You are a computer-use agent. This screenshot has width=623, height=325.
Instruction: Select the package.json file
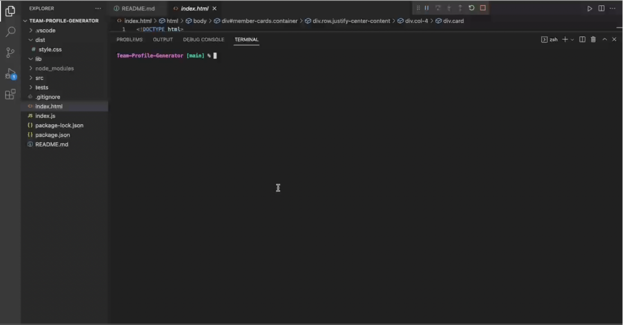click(x=53, y=135)
